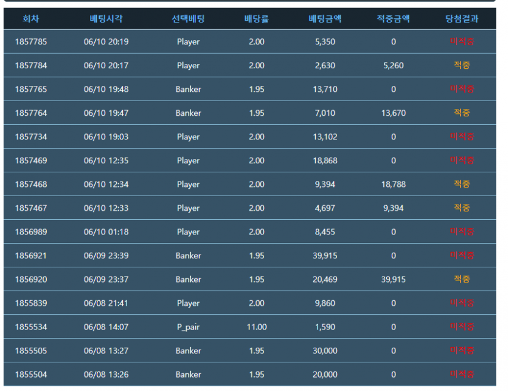Click bet amount 18,868
The height and width of the screenshot is (391, 508).
coord(325,161)
